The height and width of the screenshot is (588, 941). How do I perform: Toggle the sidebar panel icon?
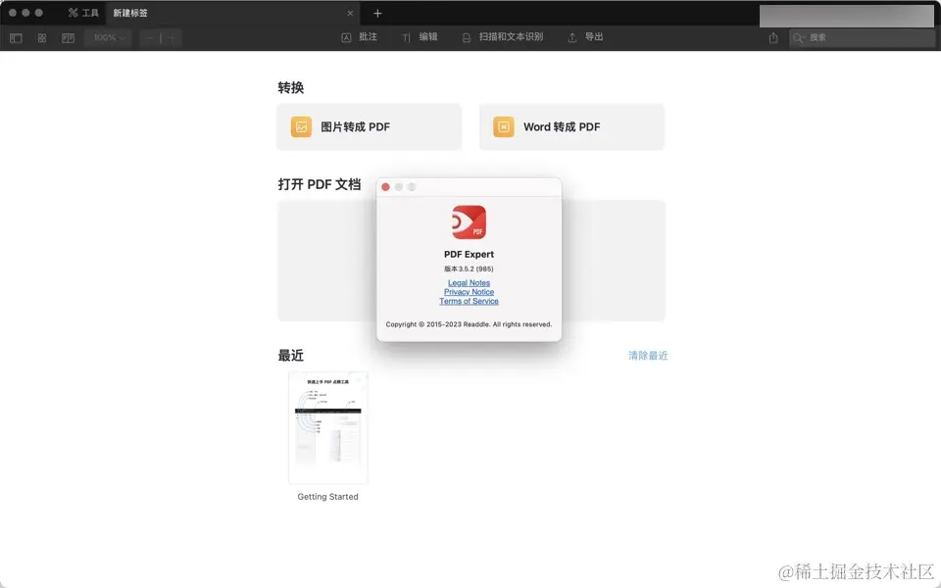click(16, 38)
